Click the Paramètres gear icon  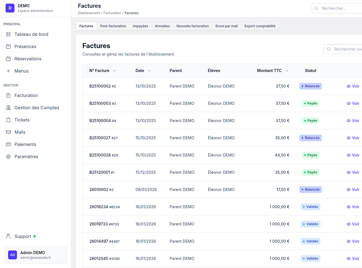click(x=8, y=157)
